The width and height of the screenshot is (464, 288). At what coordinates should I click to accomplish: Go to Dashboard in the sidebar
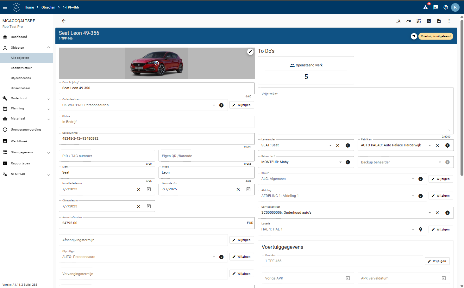click(19, 37)
